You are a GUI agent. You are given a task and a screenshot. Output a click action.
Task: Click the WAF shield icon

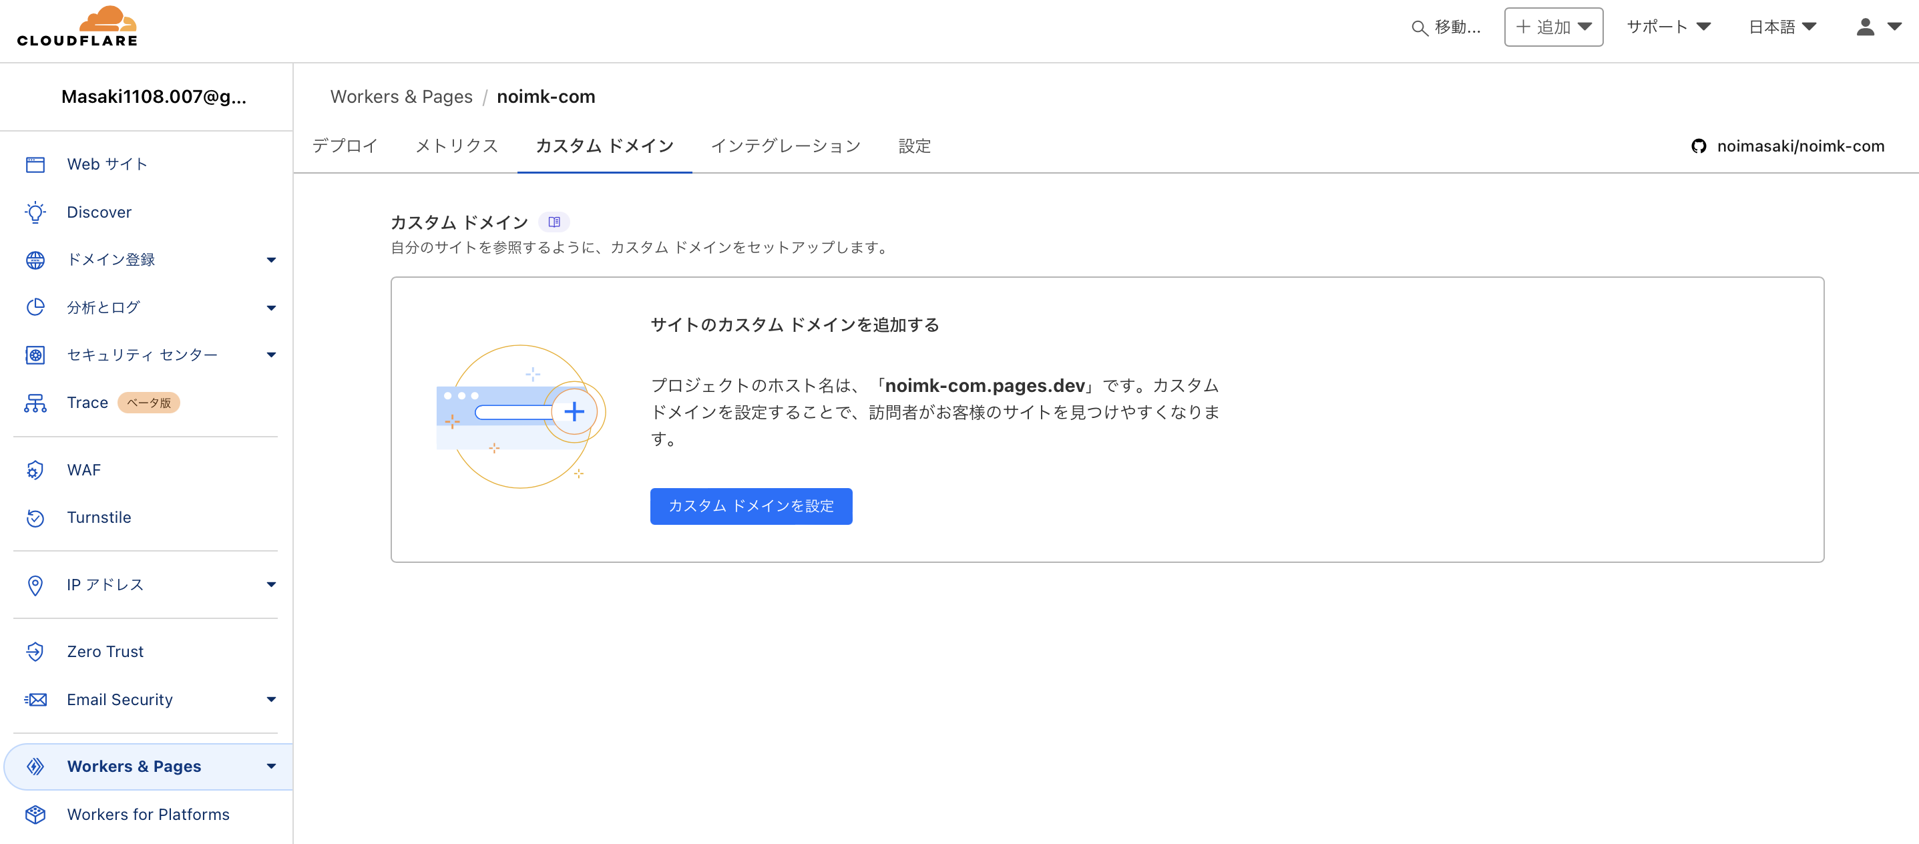pyautogui.click(x=35, y=469)
